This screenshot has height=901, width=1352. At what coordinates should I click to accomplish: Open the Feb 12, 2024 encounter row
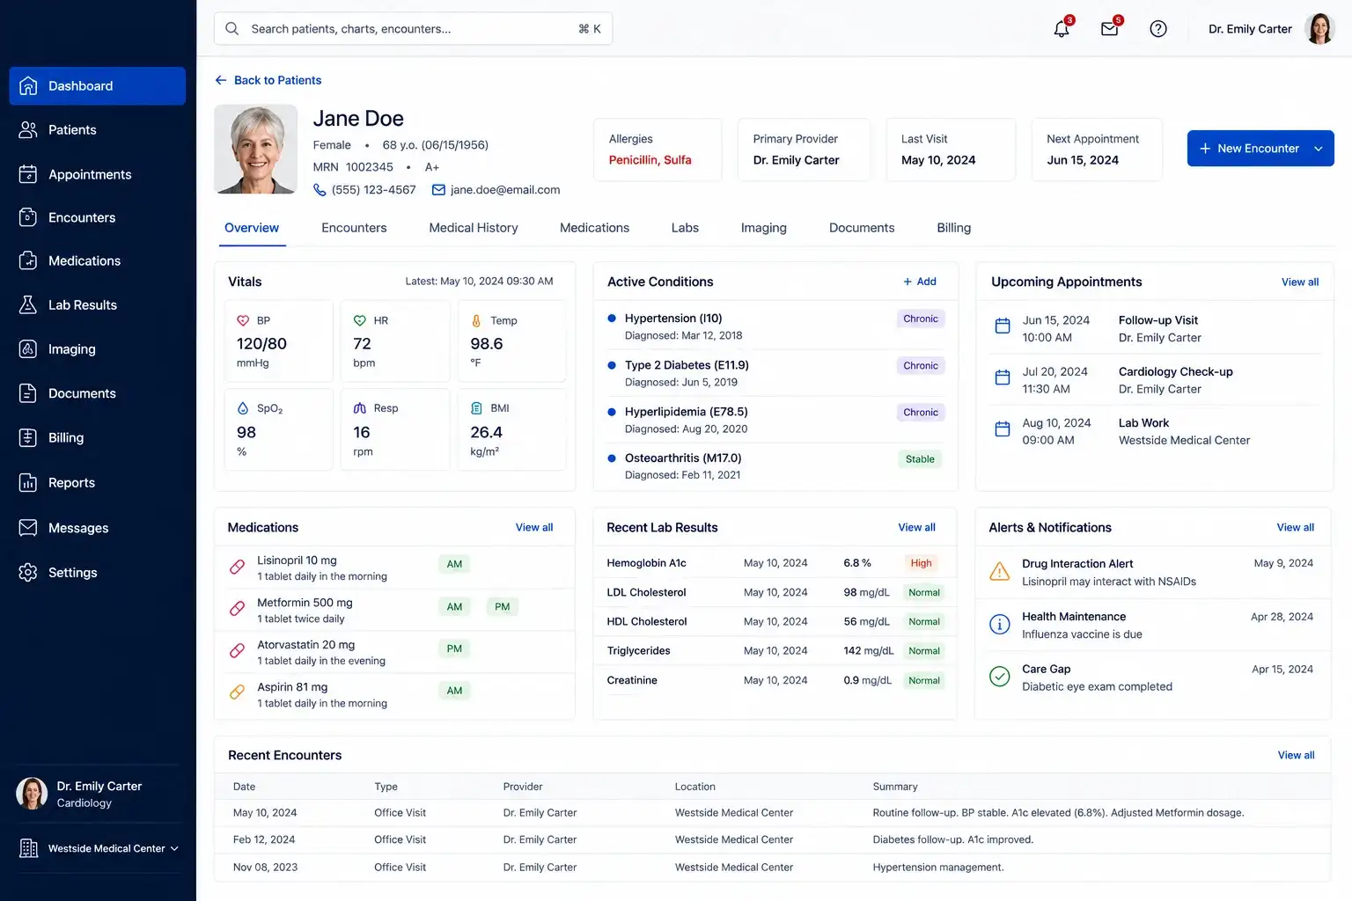click(x=772, y=840)
